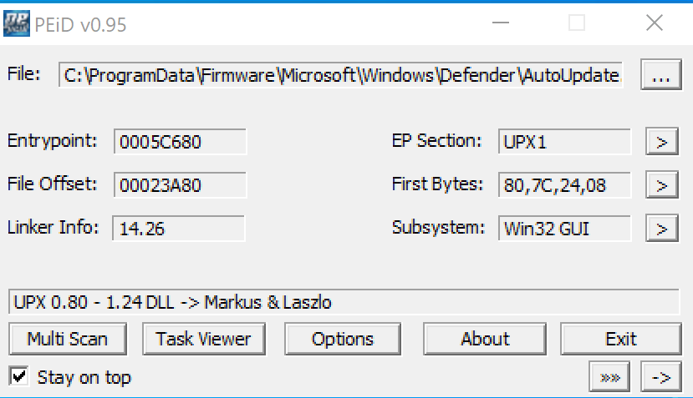Click the File Offset value field

pos(180,184)
